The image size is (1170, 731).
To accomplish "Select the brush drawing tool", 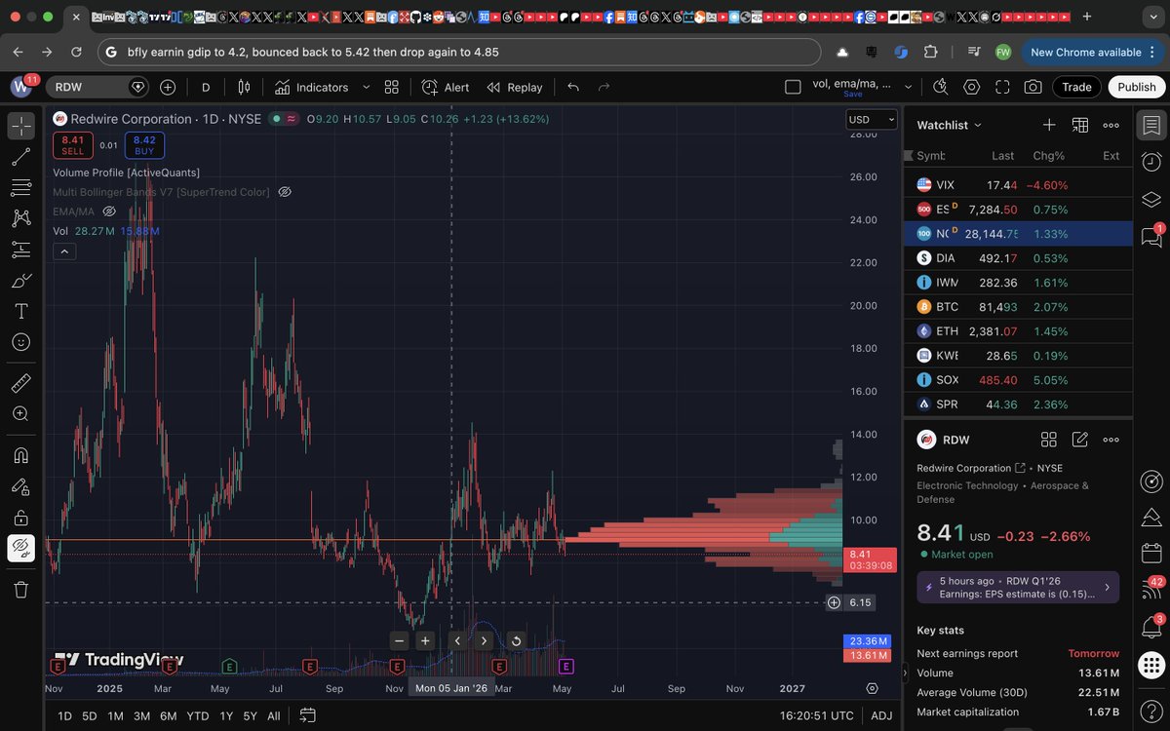I will (20, 281).
